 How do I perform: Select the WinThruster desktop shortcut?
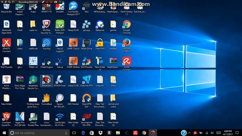pos(87,63)
